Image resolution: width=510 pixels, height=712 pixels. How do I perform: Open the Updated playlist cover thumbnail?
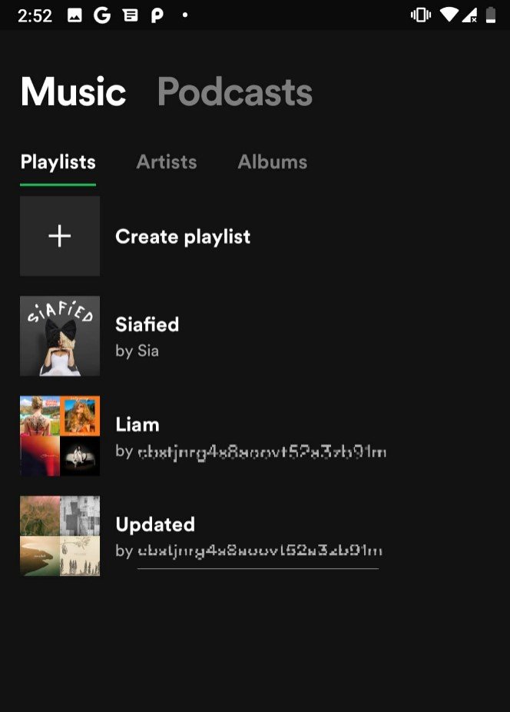(x=60, y=536)
